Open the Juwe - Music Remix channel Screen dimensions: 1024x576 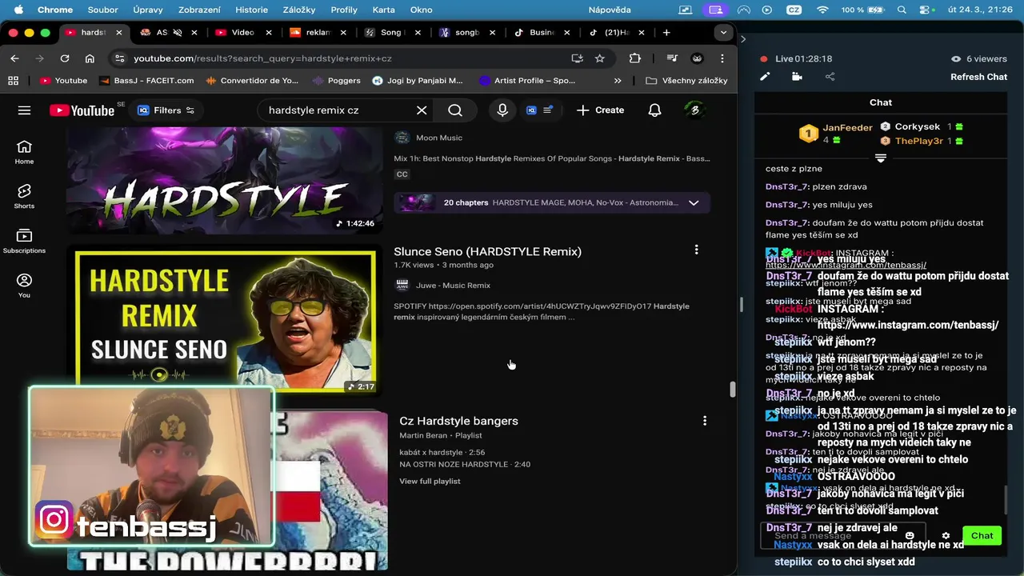(x=454, y=286)
